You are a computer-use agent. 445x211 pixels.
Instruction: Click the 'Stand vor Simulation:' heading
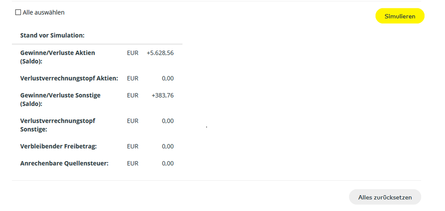coord(52,35)
